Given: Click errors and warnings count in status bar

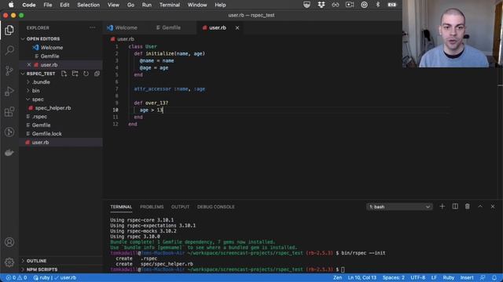Looking at the screenshot, I should (x=16, y=277).
